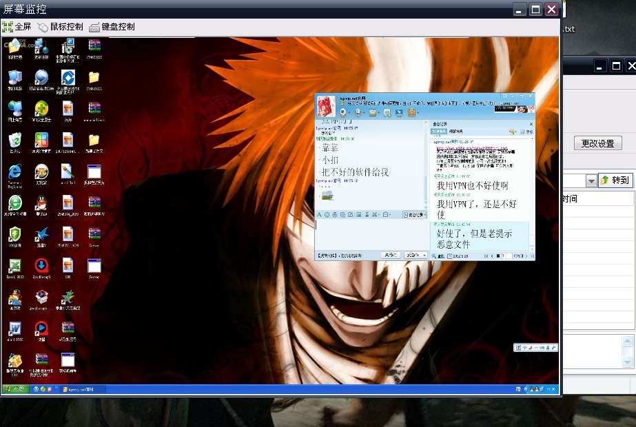Click the contact avatar in the chat header
Screen dimensions: 636x427
pos(326,106)
